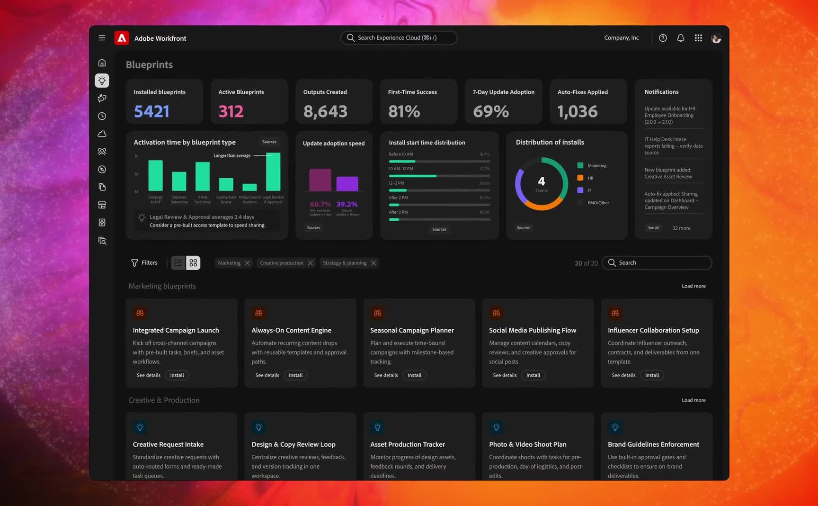Open IT Help Desk Intake failing notification

(673, 146)
